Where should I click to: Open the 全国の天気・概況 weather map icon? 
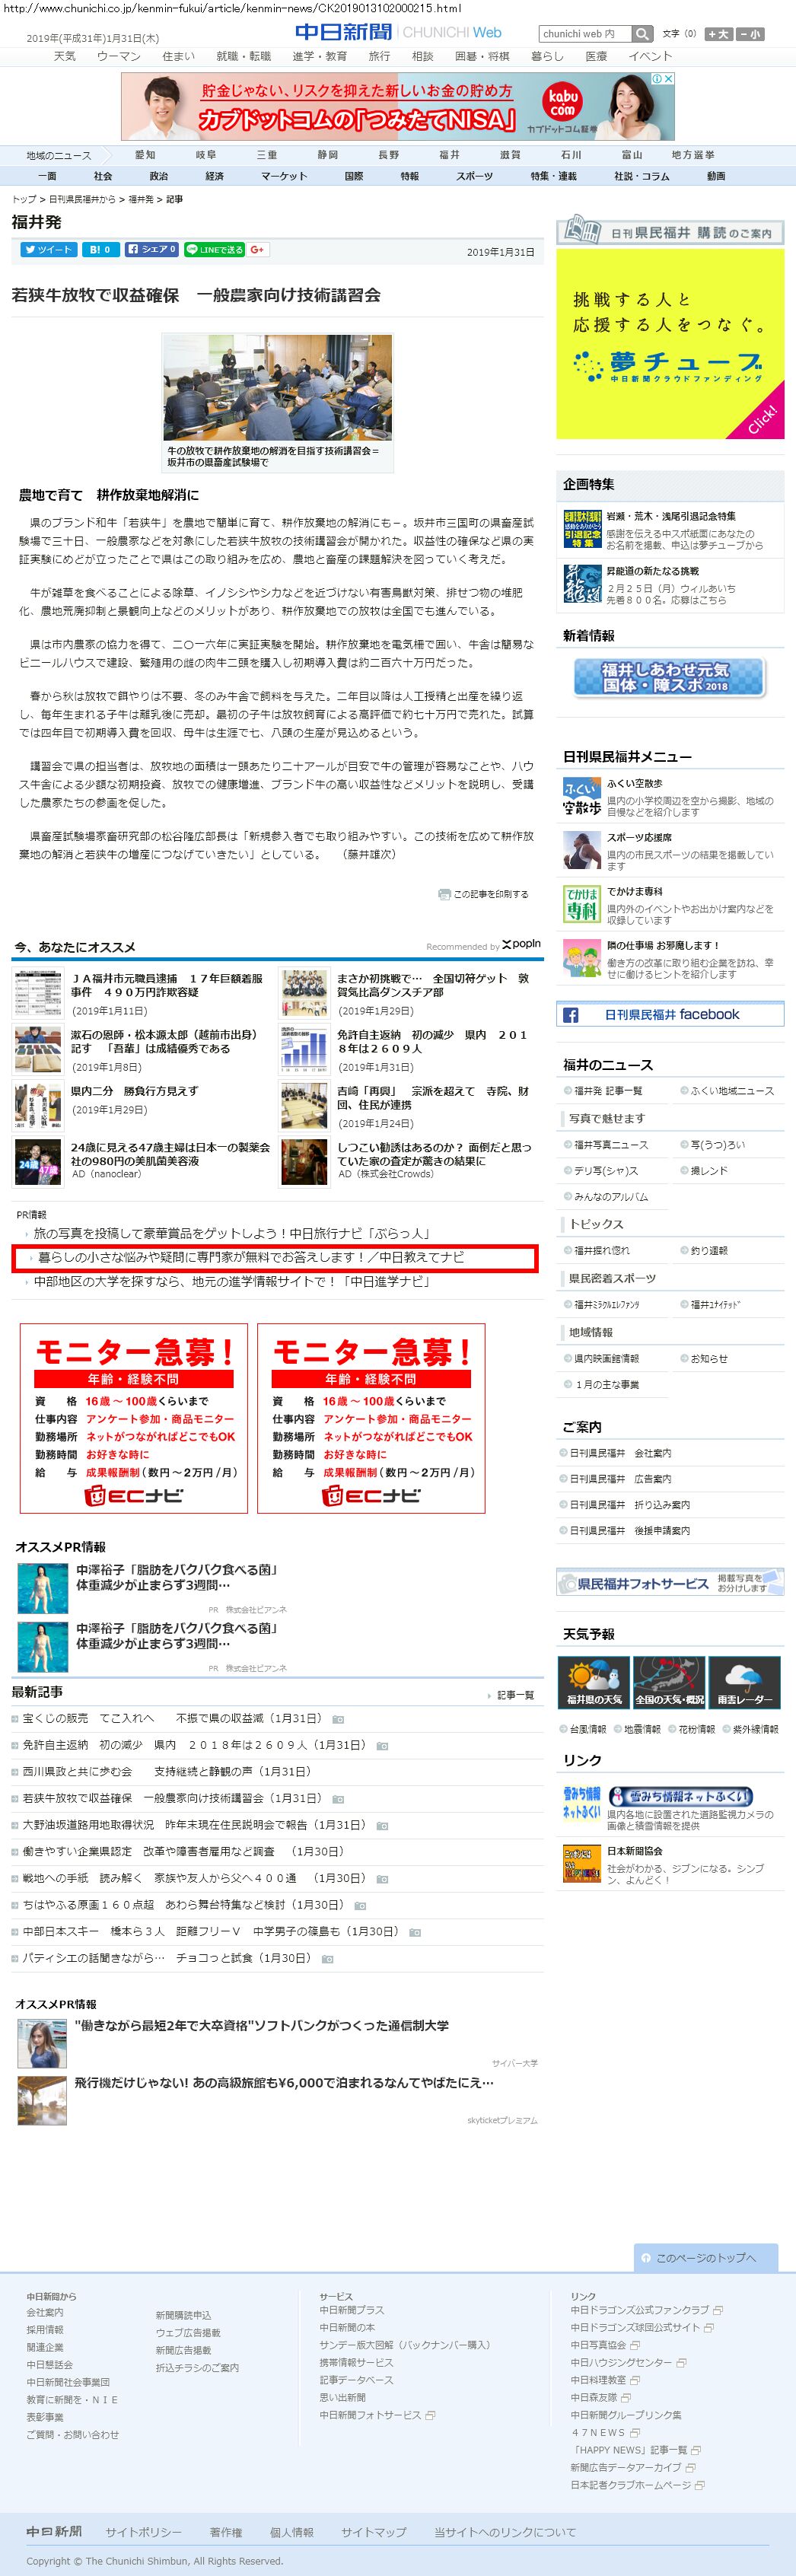(669, 1683)
